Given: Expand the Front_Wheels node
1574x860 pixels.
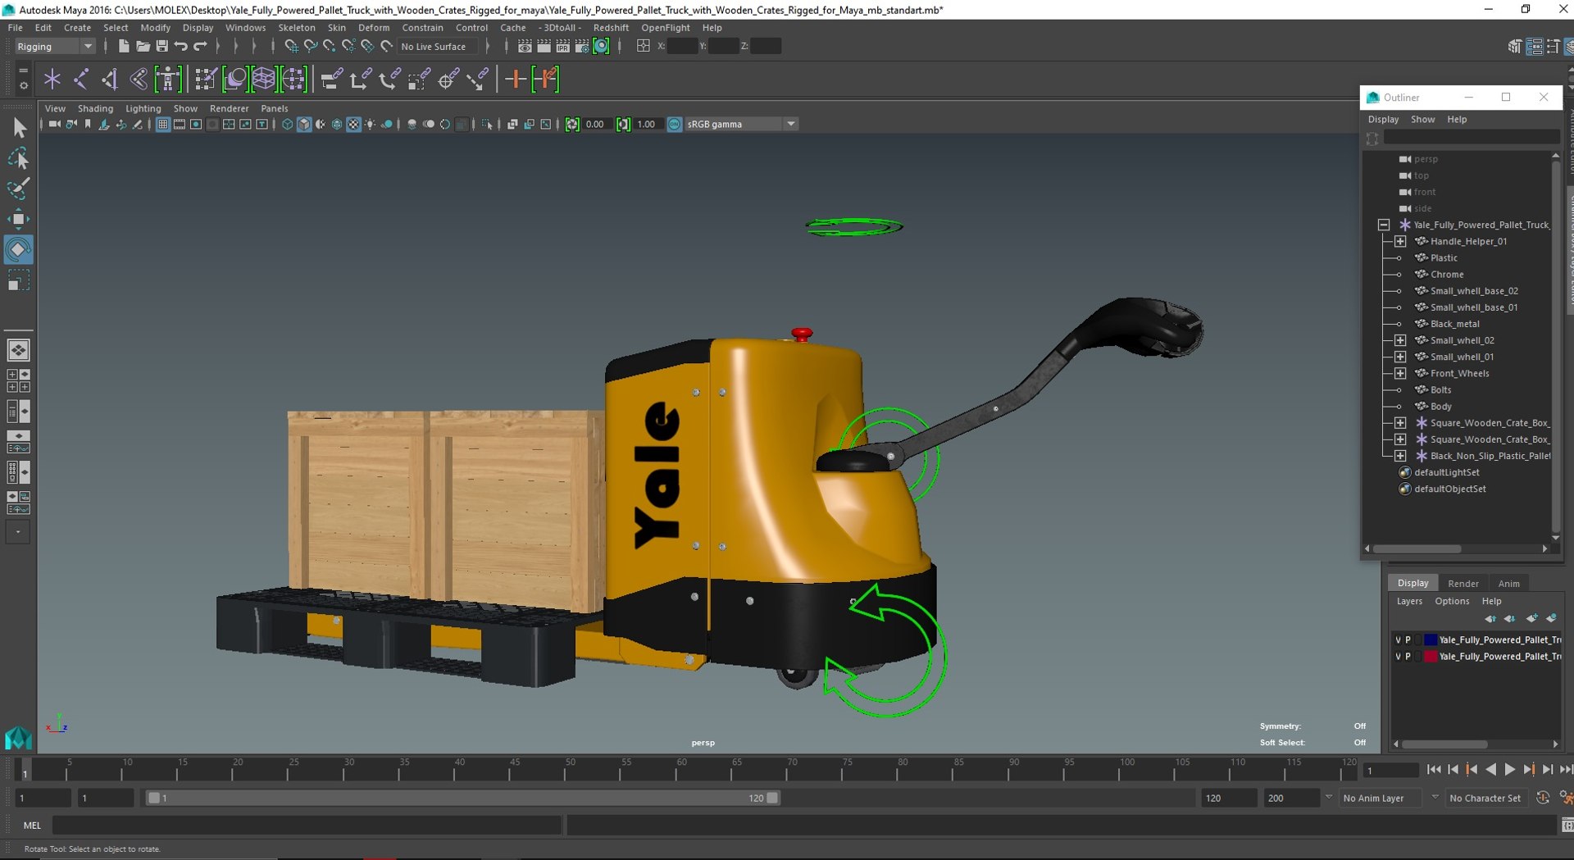Looking at the screenshot, I should point(1400,374).
